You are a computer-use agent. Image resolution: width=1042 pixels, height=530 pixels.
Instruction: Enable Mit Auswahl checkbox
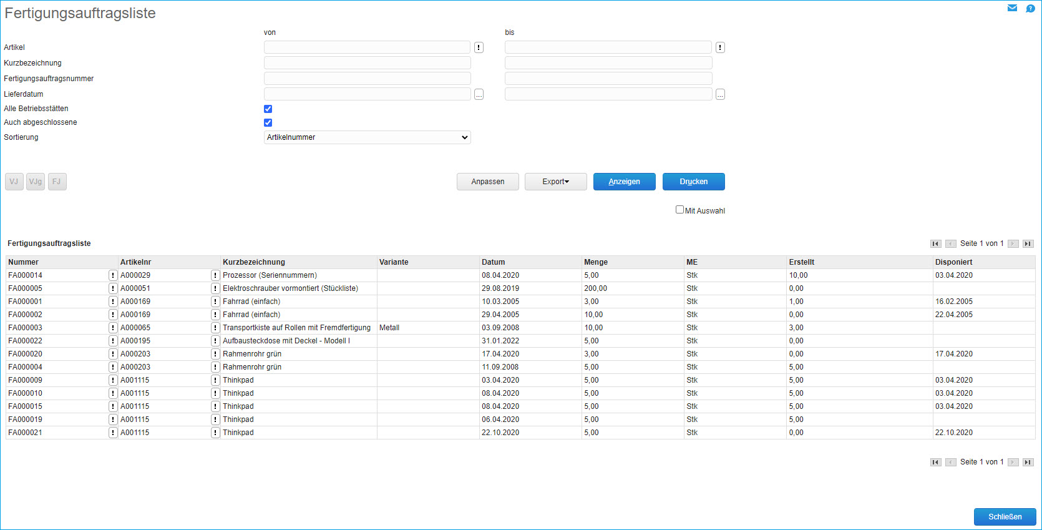679,210
